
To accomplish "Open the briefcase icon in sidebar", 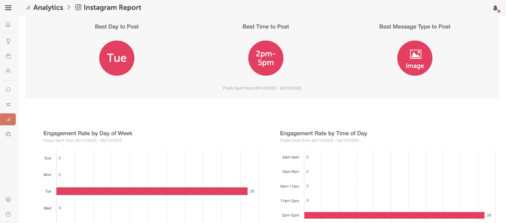I will pyautogui.click(x=8, y=134).
